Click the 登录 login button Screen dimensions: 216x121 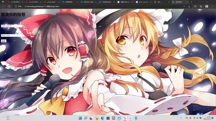(4, 41)
